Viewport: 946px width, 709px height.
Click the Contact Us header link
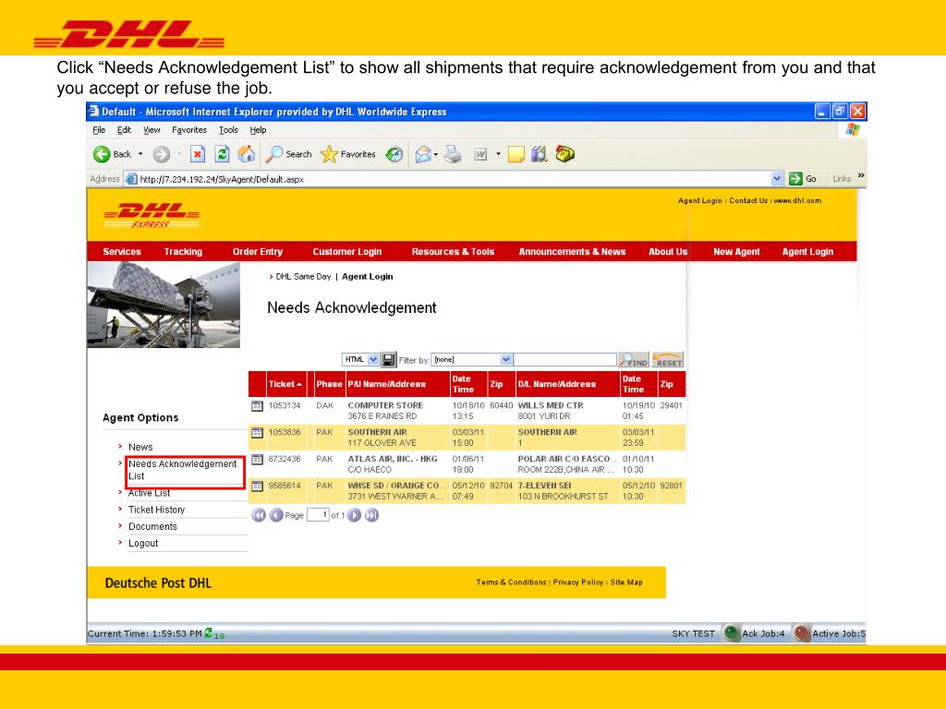click(748, 200)
